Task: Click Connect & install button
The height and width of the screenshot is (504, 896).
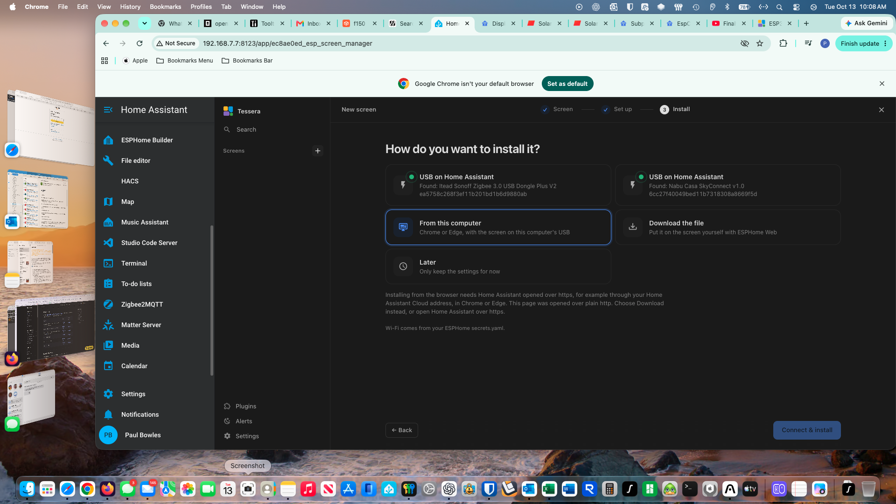Action: click(807, 430)
